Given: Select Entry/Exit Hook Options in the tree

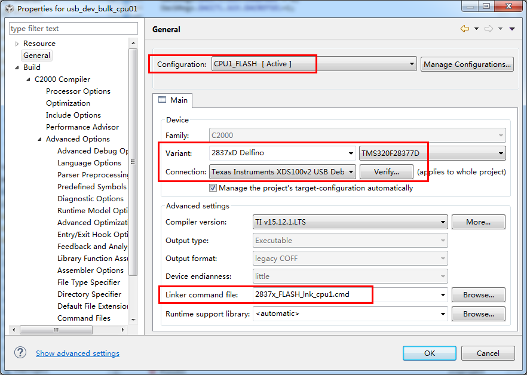Looking at the screenshot, I should tap(93, 234).
